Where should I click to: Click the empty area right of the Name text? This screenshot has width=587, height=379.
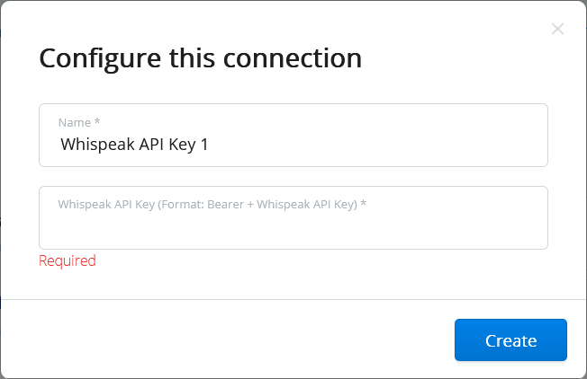(x=378, y=144)
